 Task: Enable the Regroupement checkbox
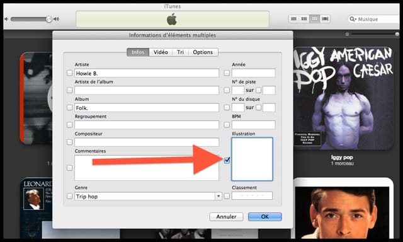tap(69, 125)
